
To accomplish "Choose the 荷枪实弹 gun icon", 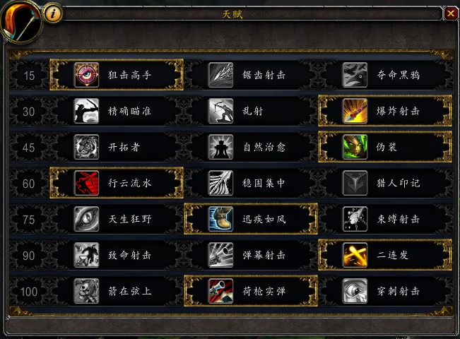I will tap(220, 291).
